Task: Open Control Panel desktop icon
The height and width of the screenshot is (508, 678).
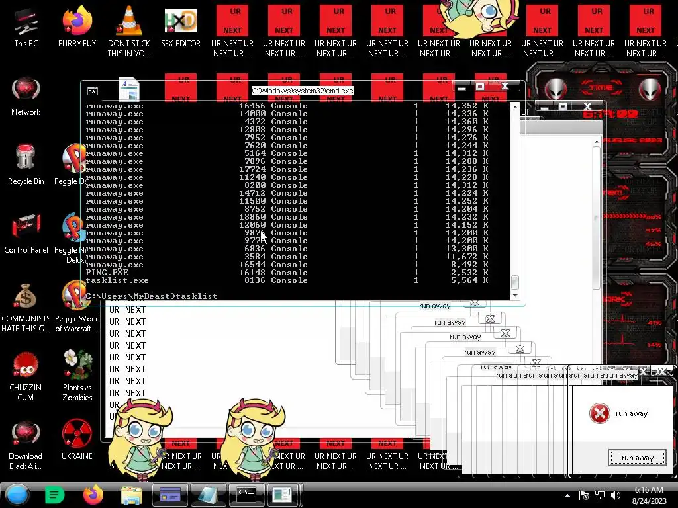Action: tap(26, 233)
